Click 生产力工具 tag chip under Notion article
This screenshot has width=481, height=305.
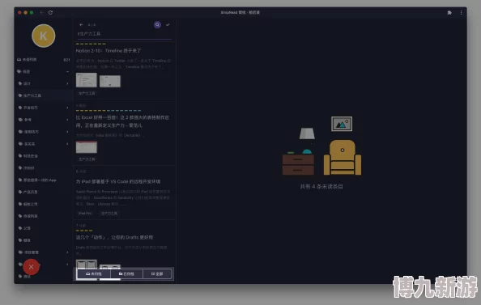[87, 93]
